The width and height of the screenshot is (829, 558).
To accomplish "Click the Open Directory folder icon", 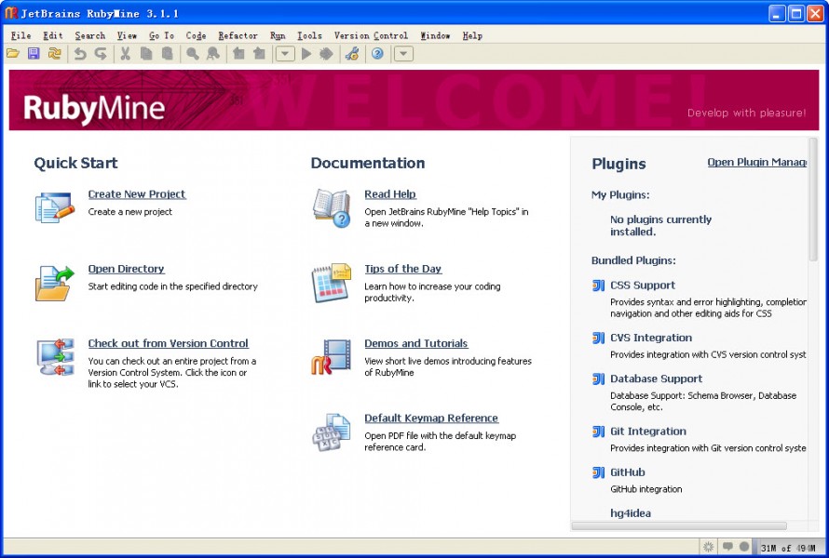I will point(54,282).
